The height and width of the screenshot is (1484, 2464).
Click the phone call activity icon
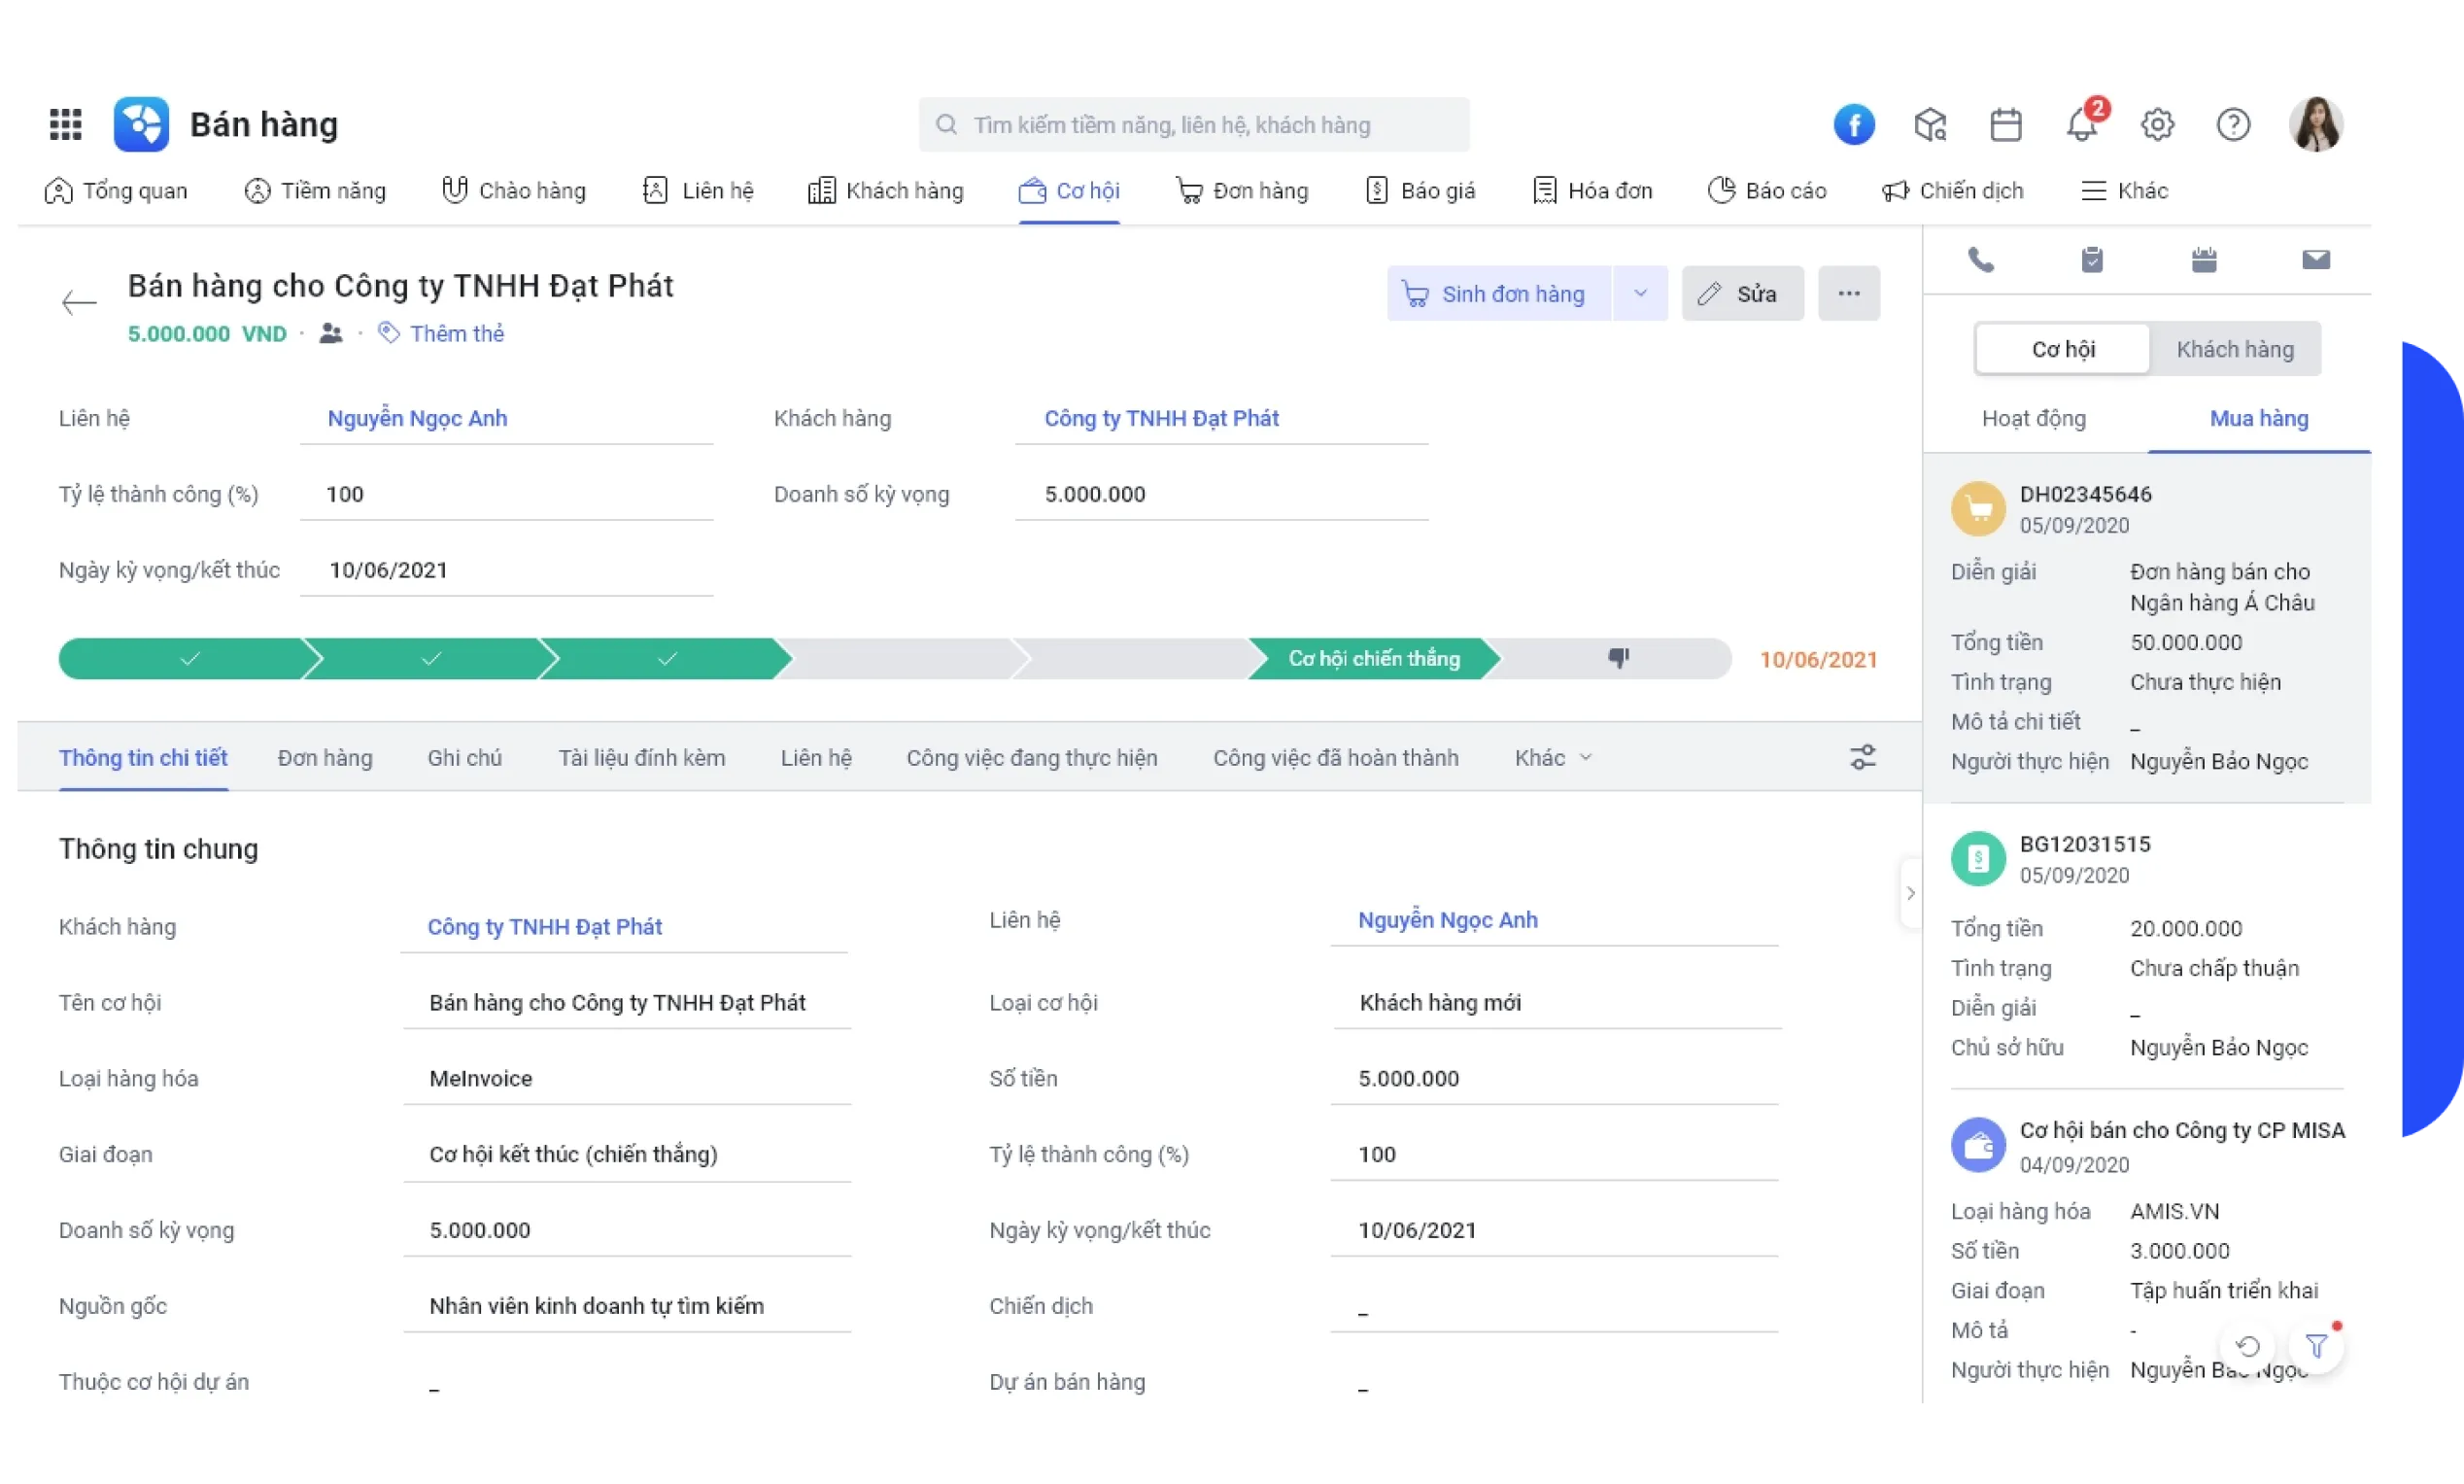tap(1981, 260)
